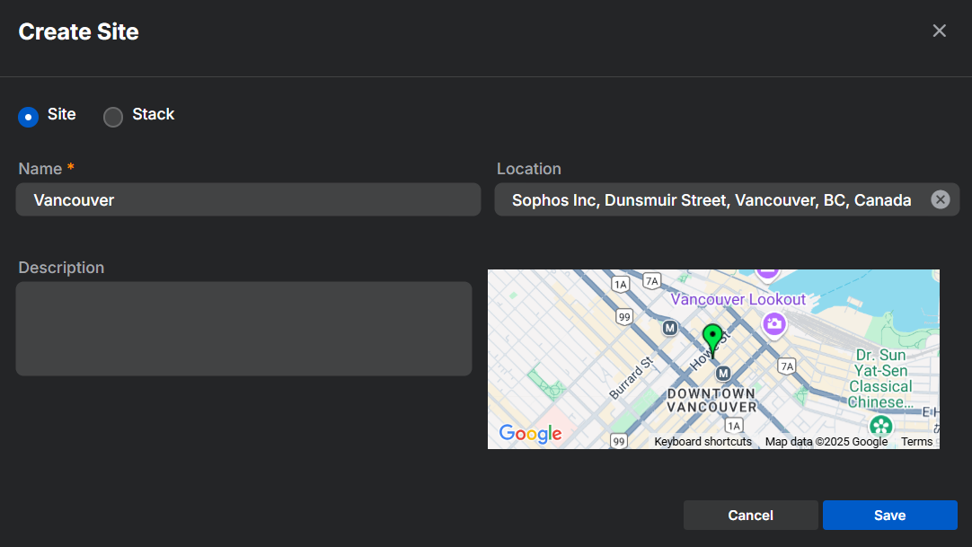Open the map's Keyboard shortcuts
Screen dimensions: 972x547
pyautogui.click(x=702, y=441)
